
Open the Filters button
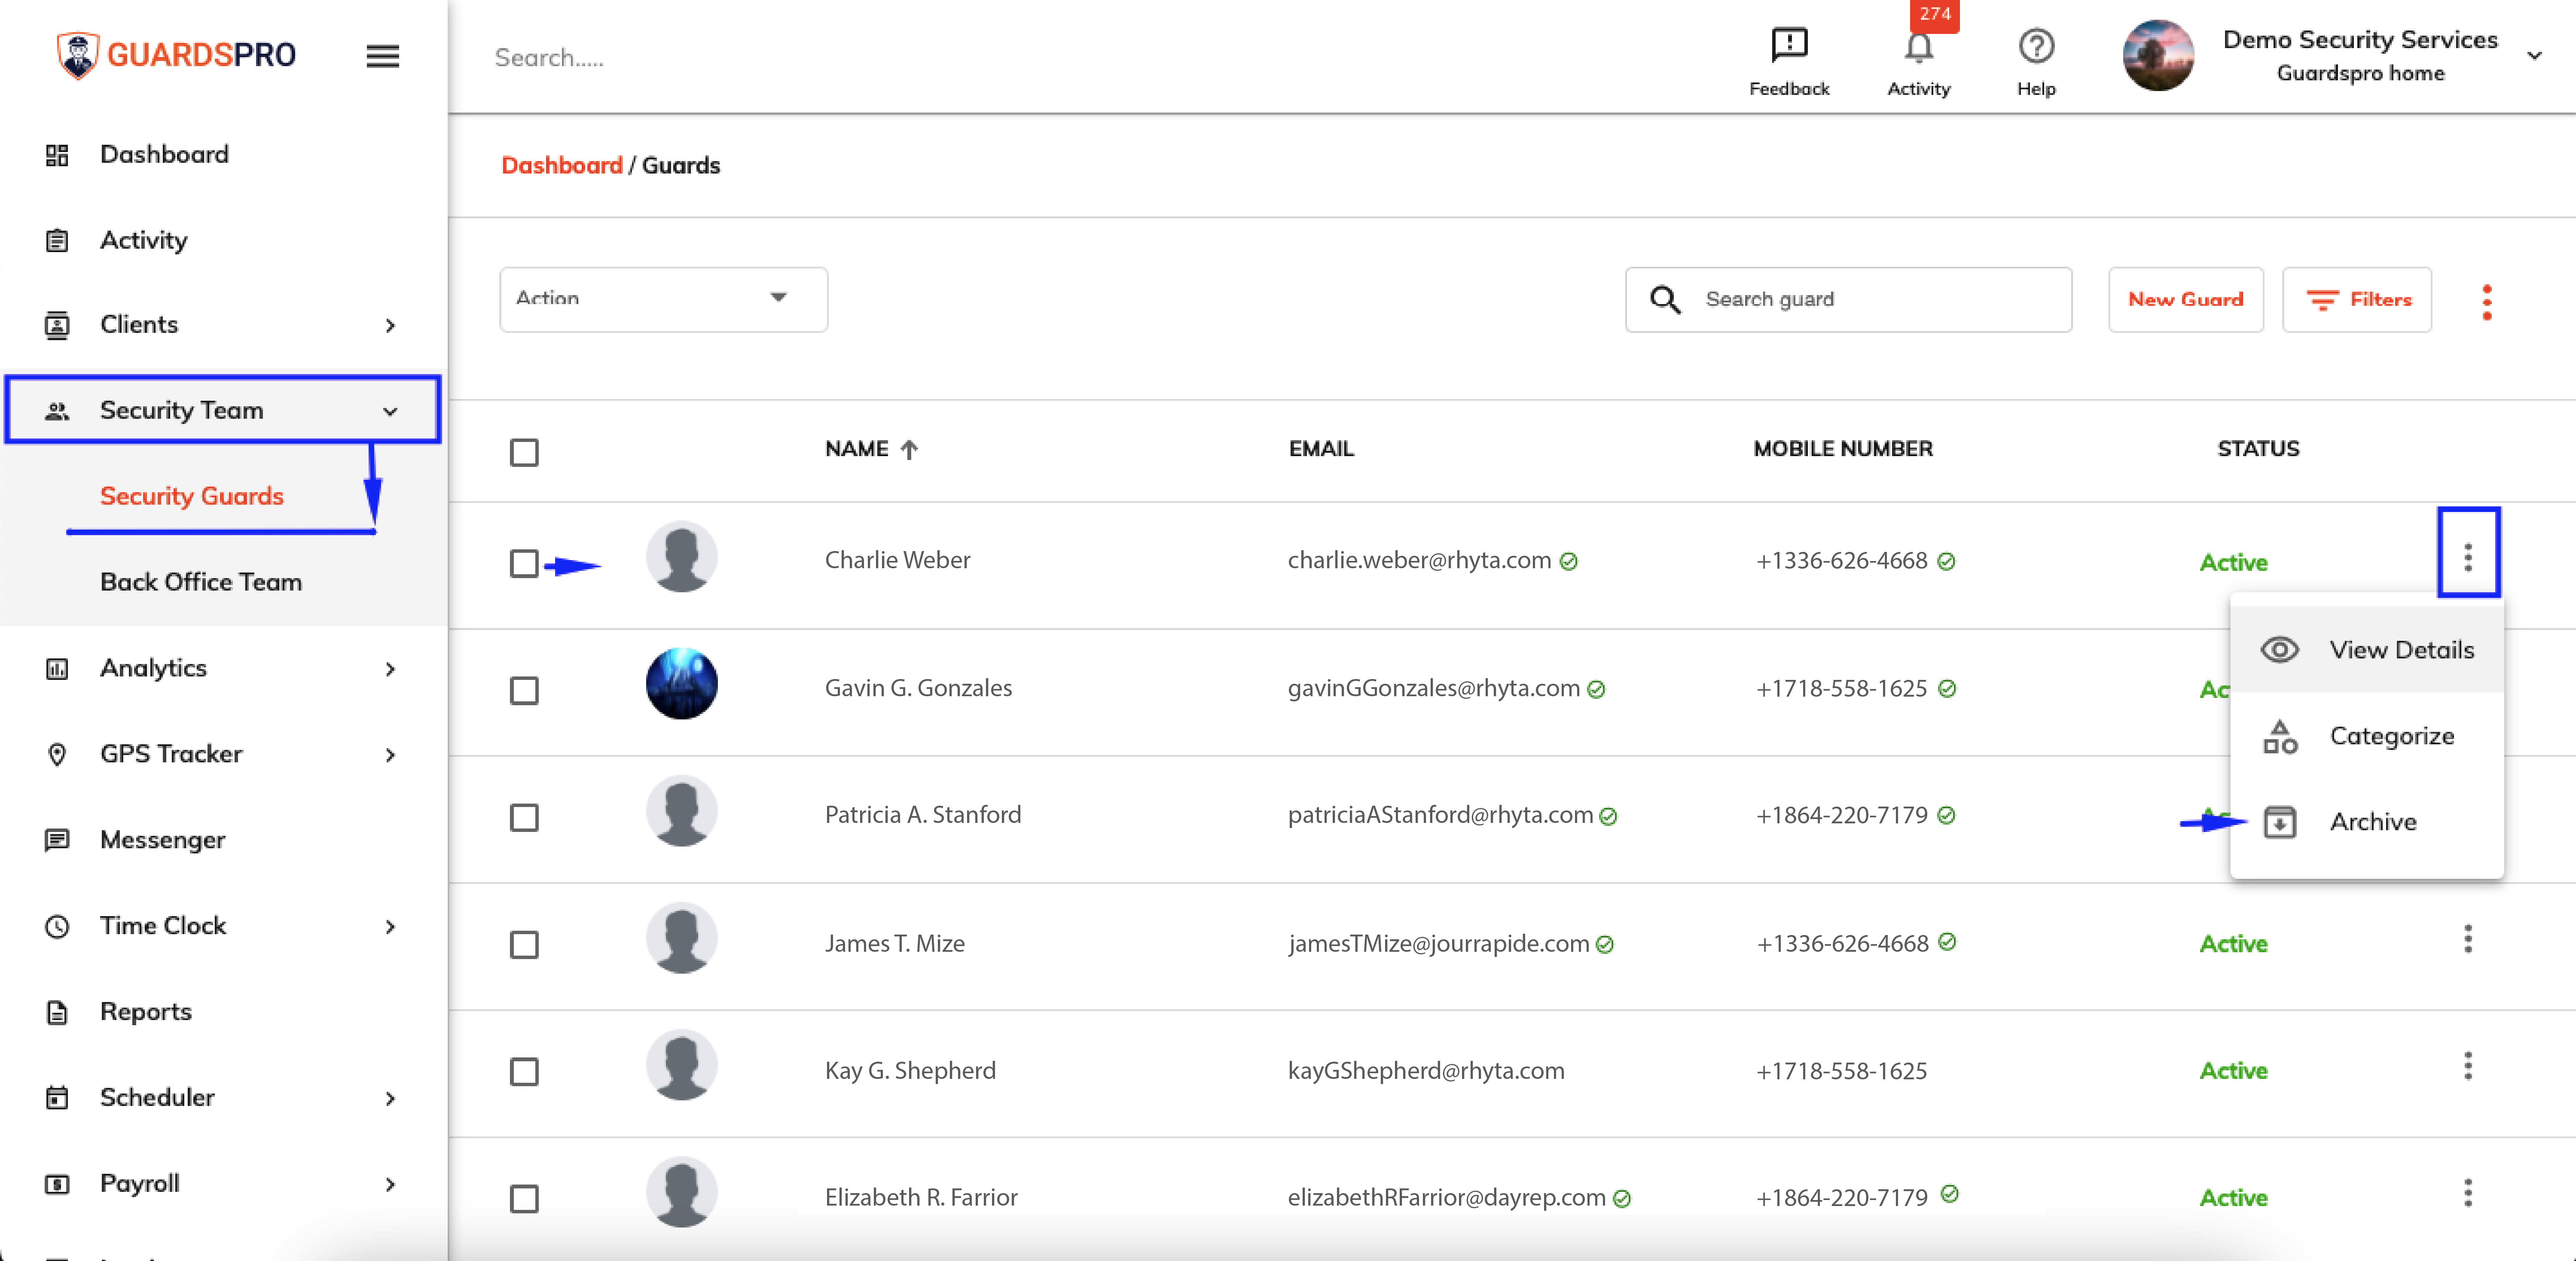pos(2357,299)
